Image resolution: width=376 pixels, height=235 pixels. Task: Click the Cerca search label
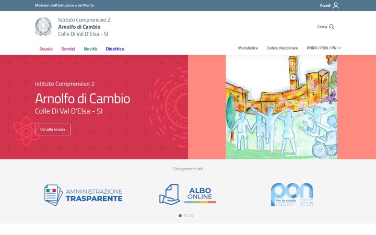[322, 27]
